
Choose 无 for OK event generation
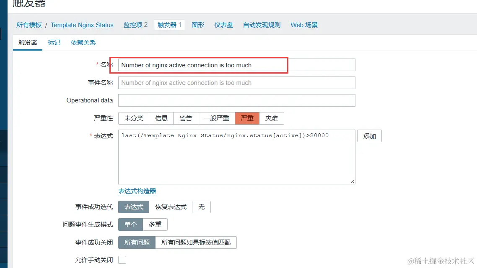tap(201, 207)
